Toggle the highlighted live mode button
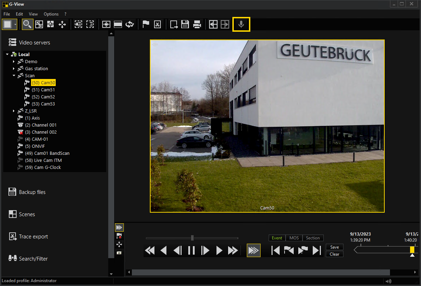421x286 pixels. coord(254,250)
